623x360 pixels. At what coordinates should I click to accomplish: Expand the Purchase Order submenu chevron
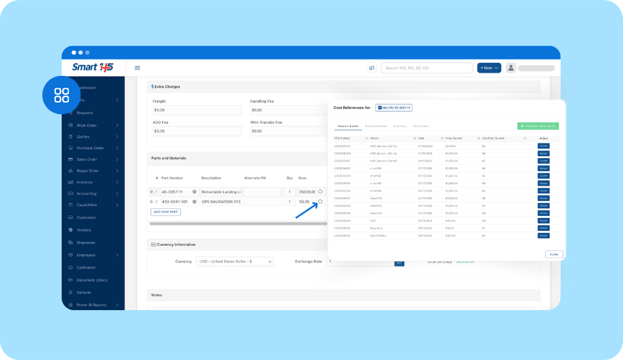click(117, 148)
